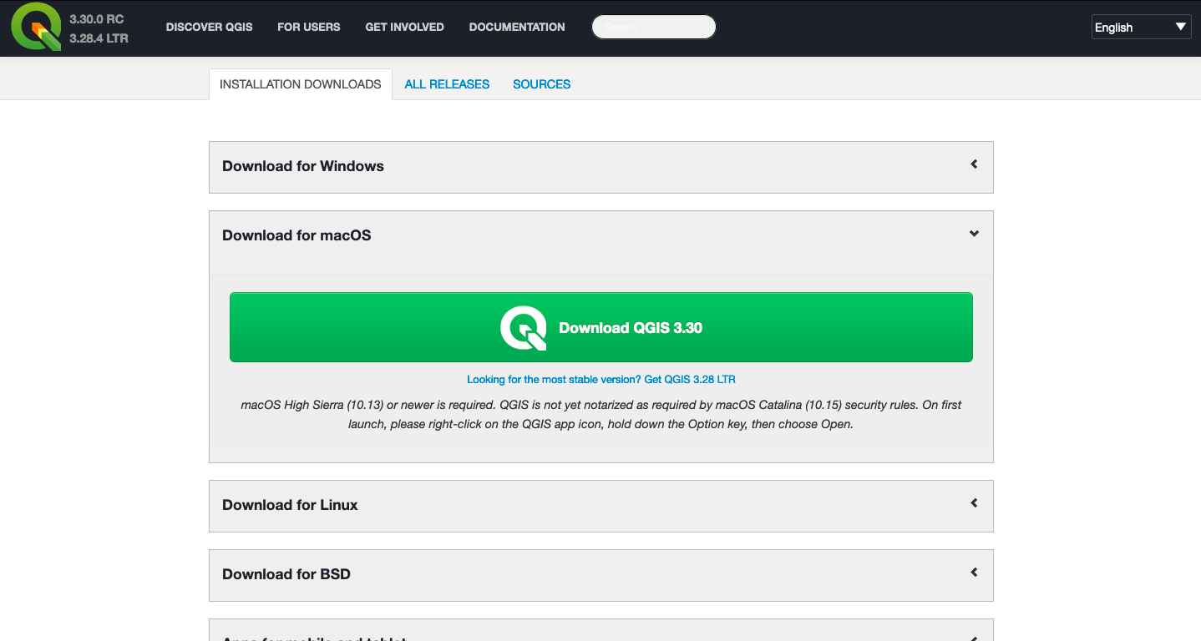Screen dimensions: 1201x641
Task: Click the Download for Windows heading
Action: [303, 166]
